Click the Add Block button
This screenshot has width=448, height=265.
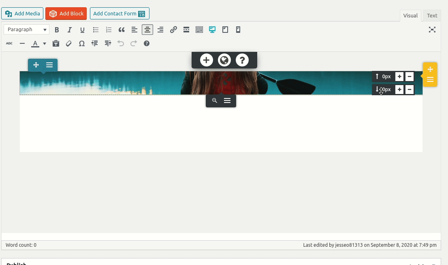(x=66, y=13)
